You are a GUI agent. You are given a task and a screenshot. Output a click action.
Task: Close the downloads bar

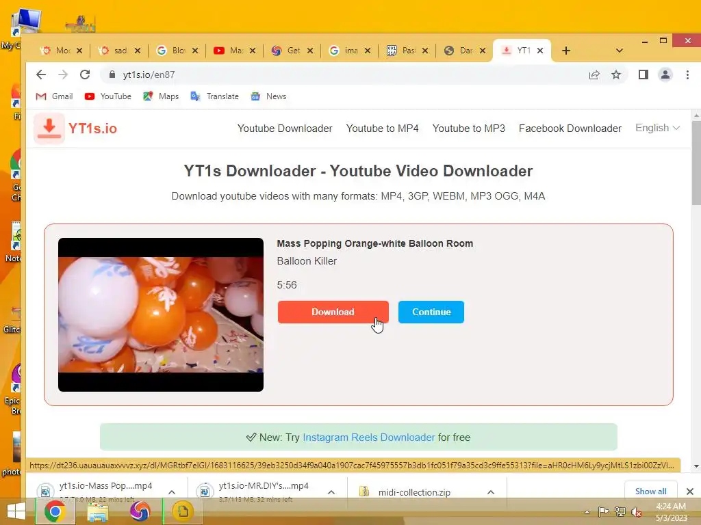point(690,492)
